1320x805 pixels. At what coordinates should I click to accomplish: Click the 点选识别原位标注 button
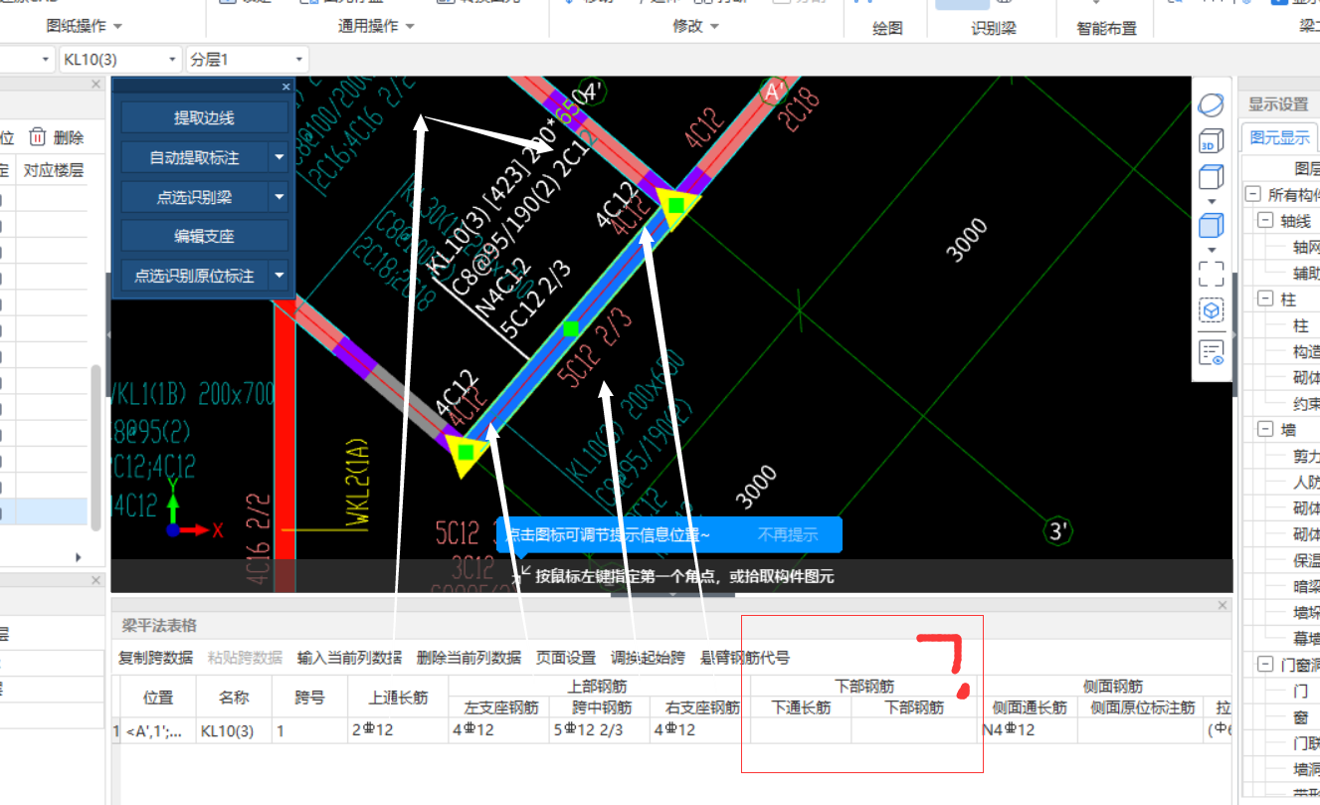tap(195, 276)
